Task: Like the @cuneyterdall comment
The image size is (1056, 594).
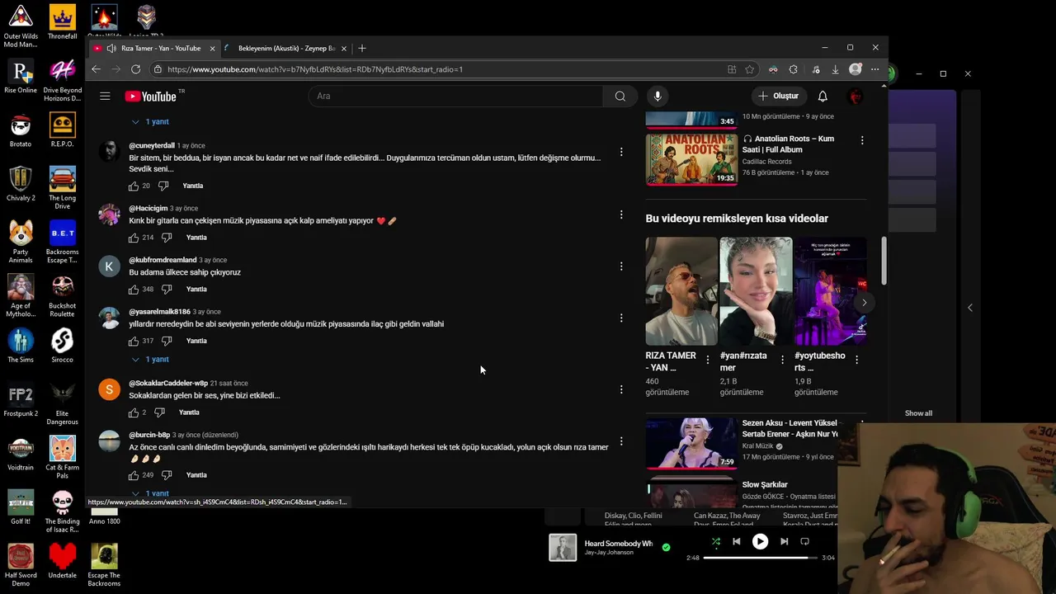Action: (x=134, y=186)
